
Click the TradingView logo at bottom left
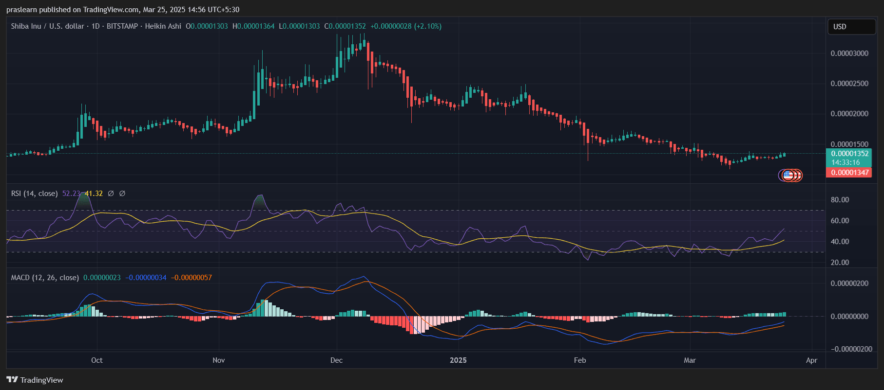coord(35,380)
